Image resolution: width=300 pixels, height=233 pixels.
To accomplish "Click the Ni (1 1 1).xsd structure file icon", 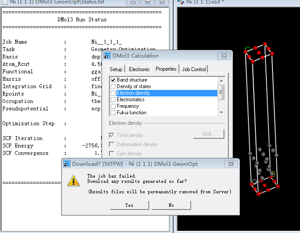I will [x=181, y=2].
